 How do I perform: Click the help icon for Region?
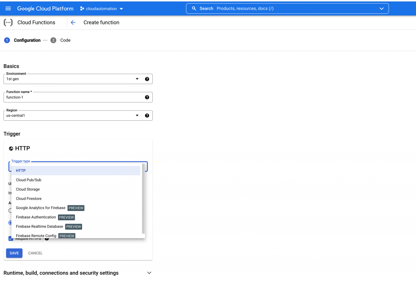pos(147,116)
